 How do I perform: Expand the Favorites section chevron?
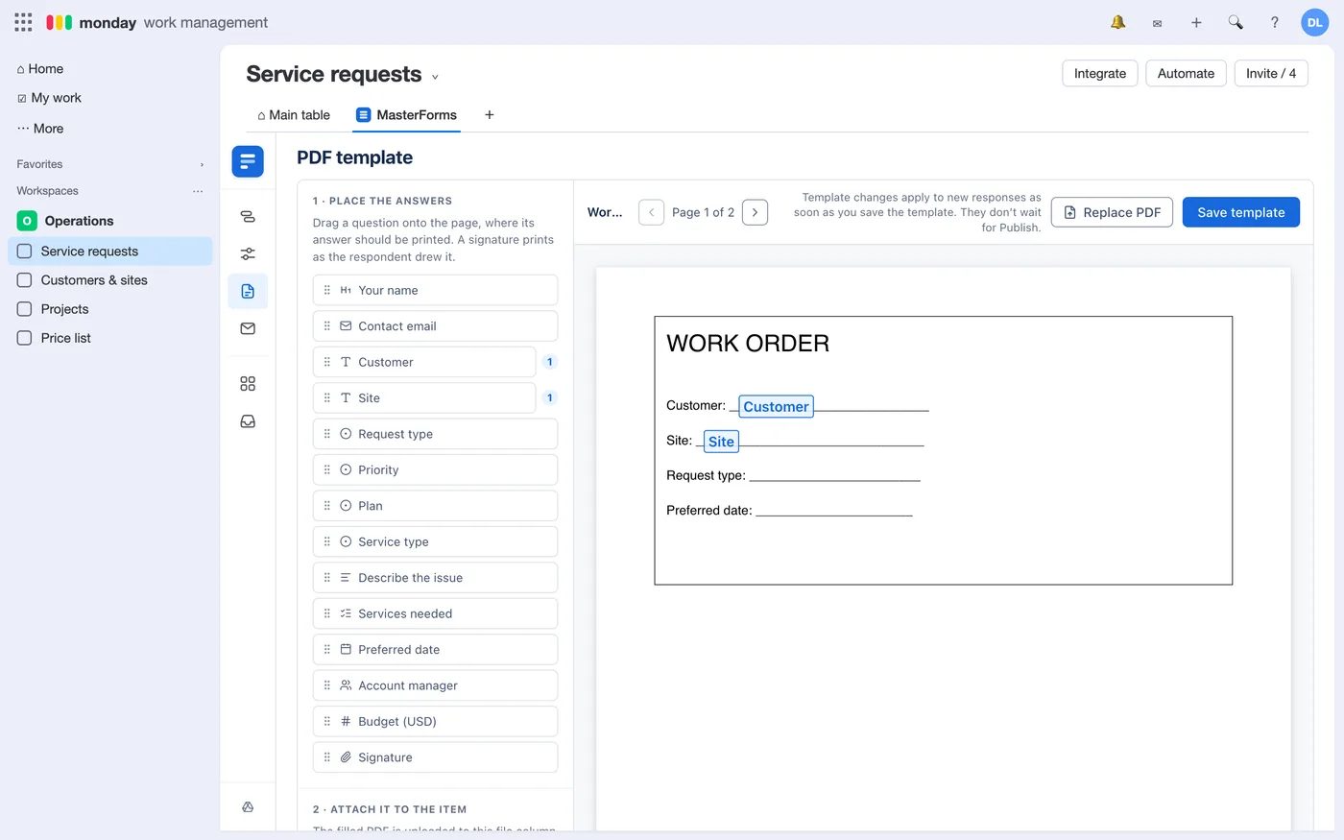(202, 165)
